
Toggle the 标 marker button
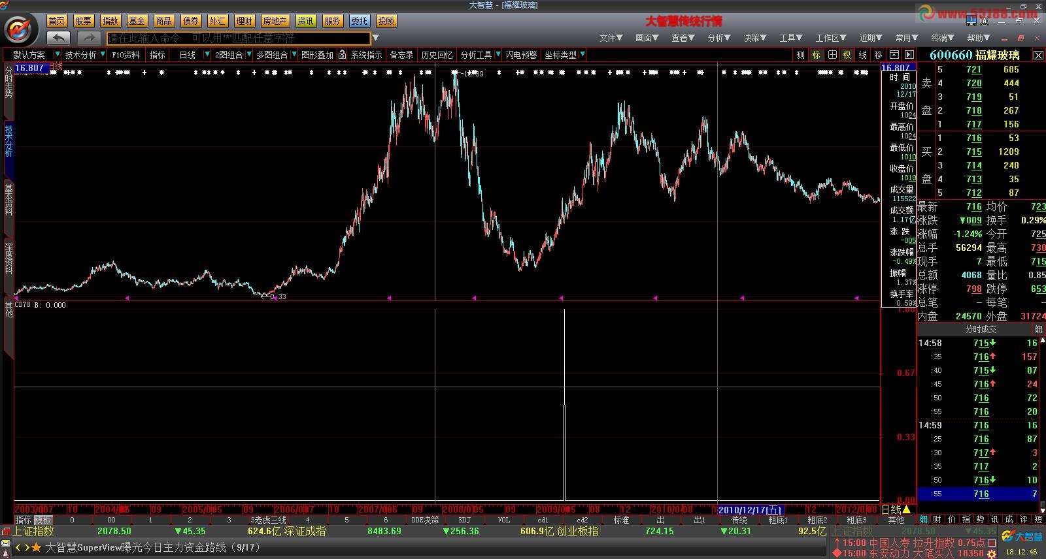click(817, 55)
